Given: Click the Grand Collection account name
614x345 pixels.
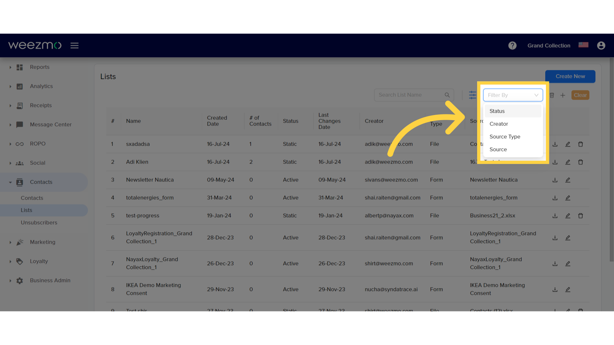Looking at the screenshot, I should coord(549,46).
